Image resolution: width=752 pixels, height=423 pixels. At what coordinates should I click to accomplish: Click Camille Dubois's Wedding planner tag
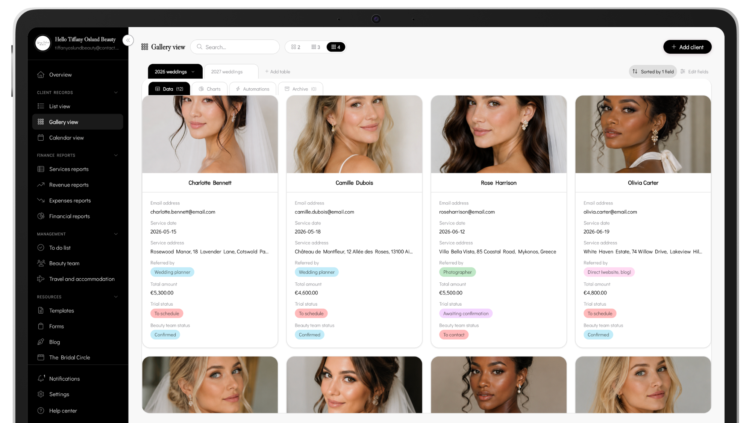coord(317,272)
